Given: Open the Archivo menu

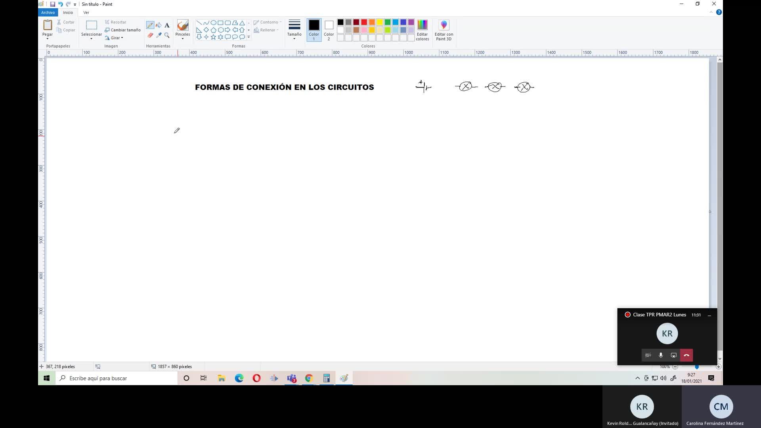Looking at the screenshot, I should pos(48,13).
